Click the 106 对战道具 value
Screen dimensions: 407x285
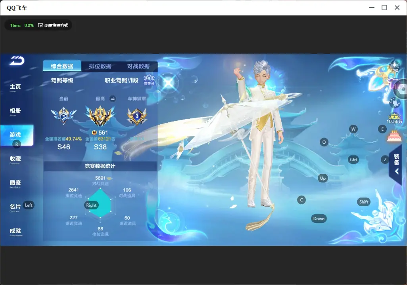[127, 190]
